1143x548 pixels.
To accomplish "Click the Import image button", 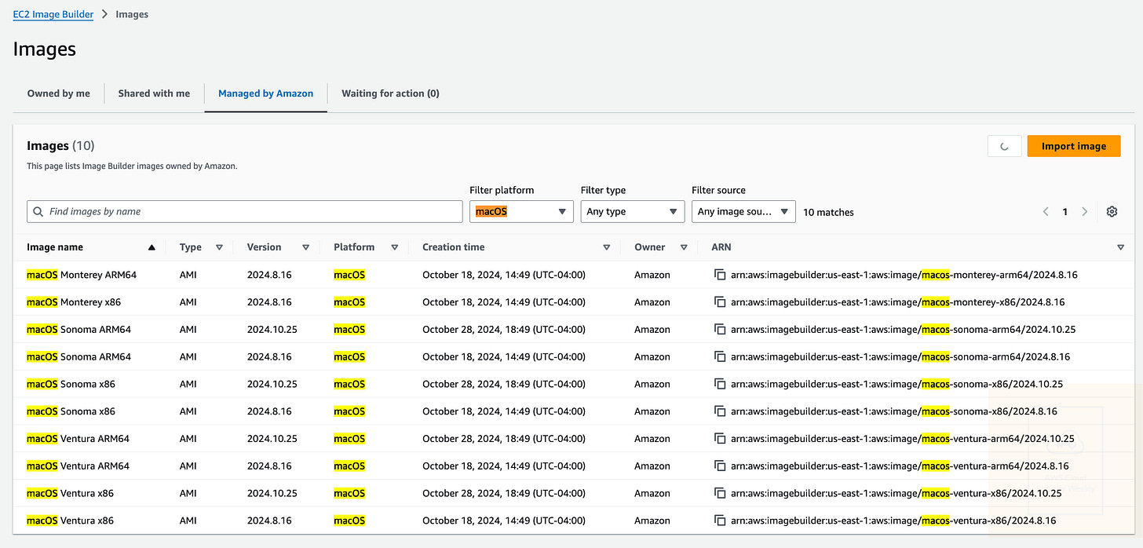I will point(1074,146).
